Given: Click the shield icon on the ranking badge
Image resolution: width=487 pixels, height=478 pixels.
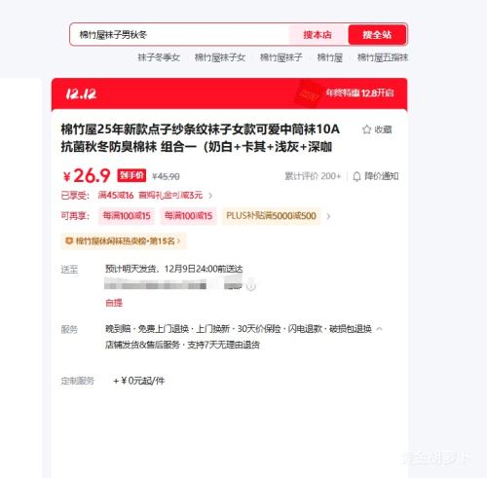Looking at the screenshot, I should coord(69,241).
